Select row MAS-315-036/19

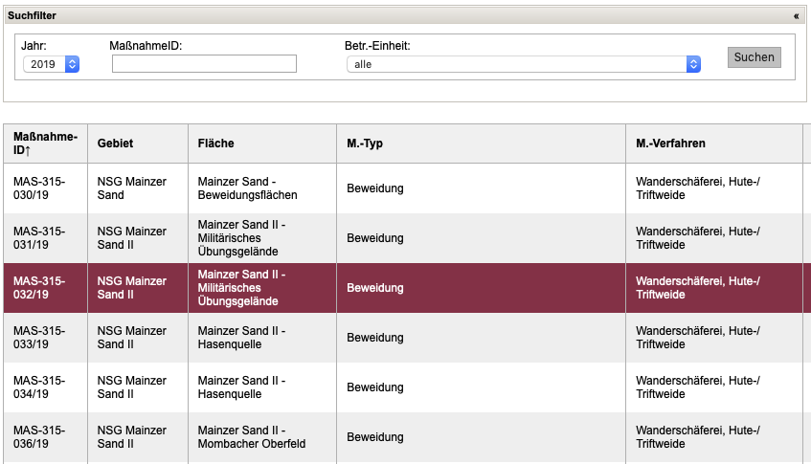[x=39, y=436]
